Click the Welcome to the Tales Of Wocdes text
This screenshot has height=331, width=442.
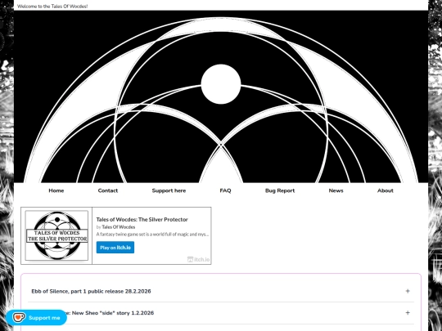pyautogui.click(x=52, y=7)
